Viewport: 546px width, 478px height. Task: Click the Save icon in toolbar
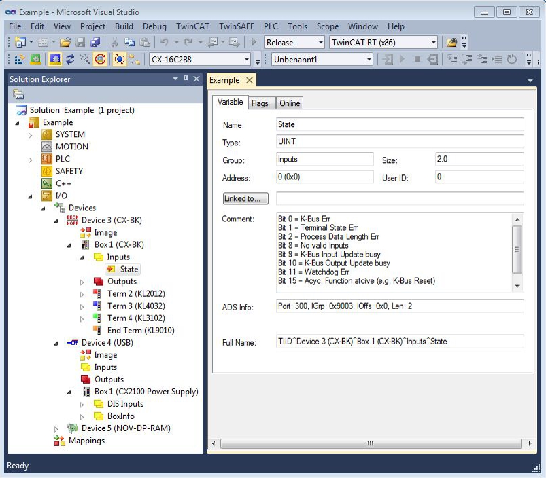pyautogui.click(x=80, y=42)
